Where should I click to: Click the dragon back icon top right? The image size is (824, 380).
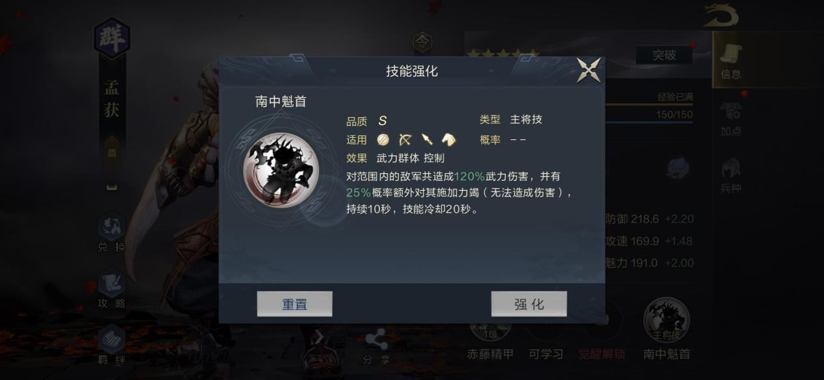(x=721, y=14)
